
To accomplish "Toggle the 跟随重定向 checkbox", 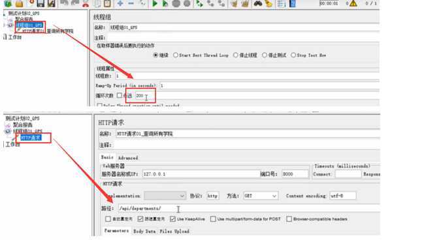I will pos(140,219).
